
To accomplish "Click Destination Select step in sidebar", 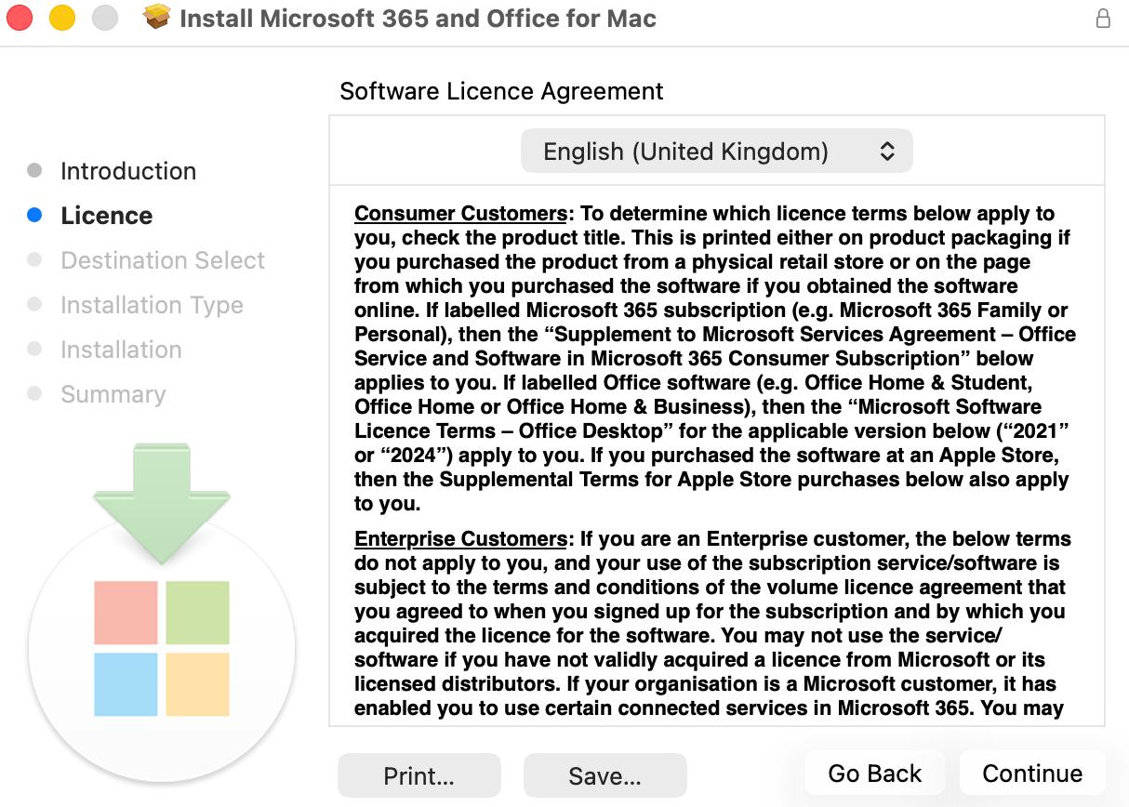I will (x=163, y=260).
